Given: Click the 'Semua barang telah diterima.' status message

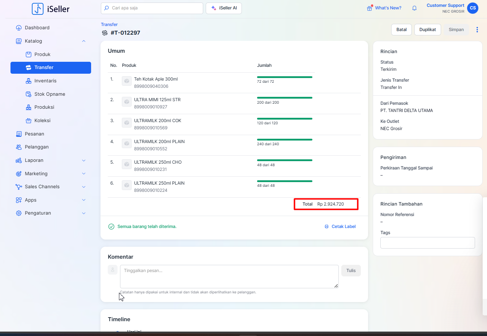Looking at the screenshot, I should pos(147,227).
